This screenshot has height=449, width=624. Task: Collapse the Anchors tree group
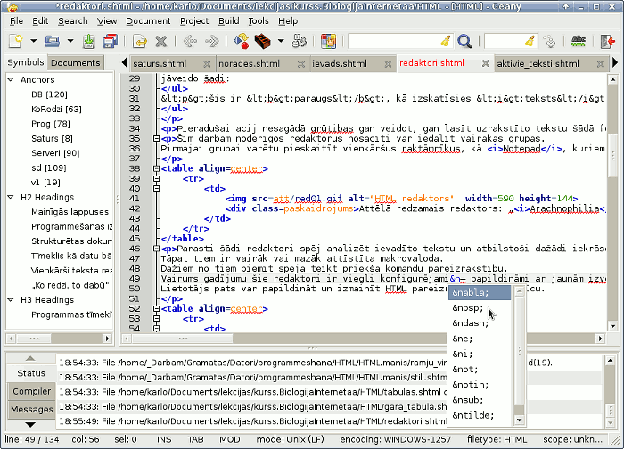click(11, 80)
